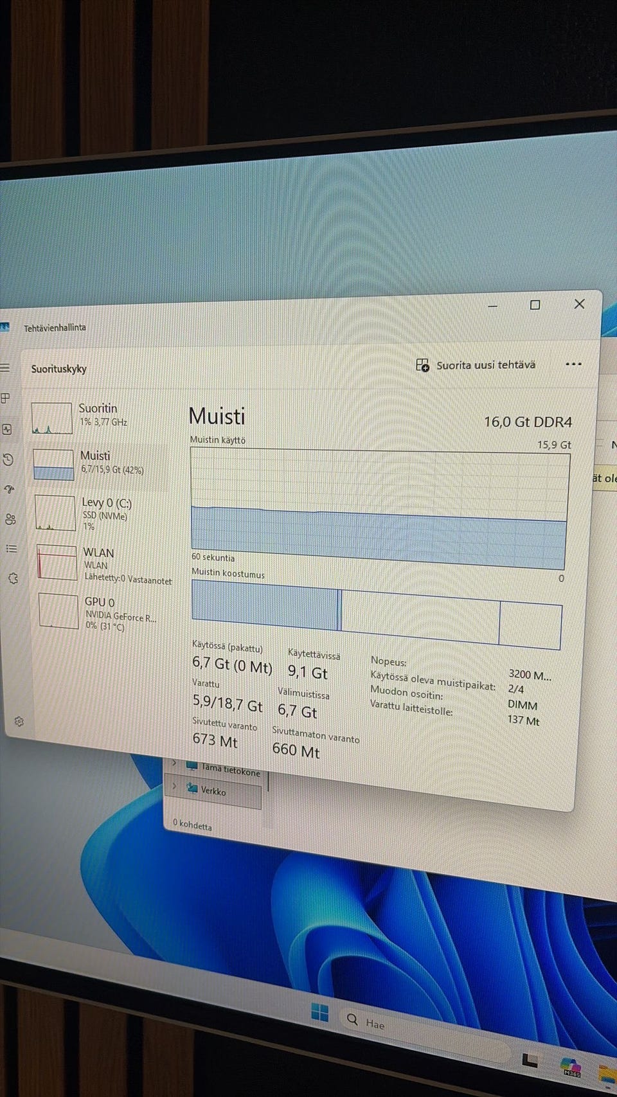This screenshot has height=1097, width=617.
Task: Click the "2/4" memory slots value
Action: pos(516,689)
